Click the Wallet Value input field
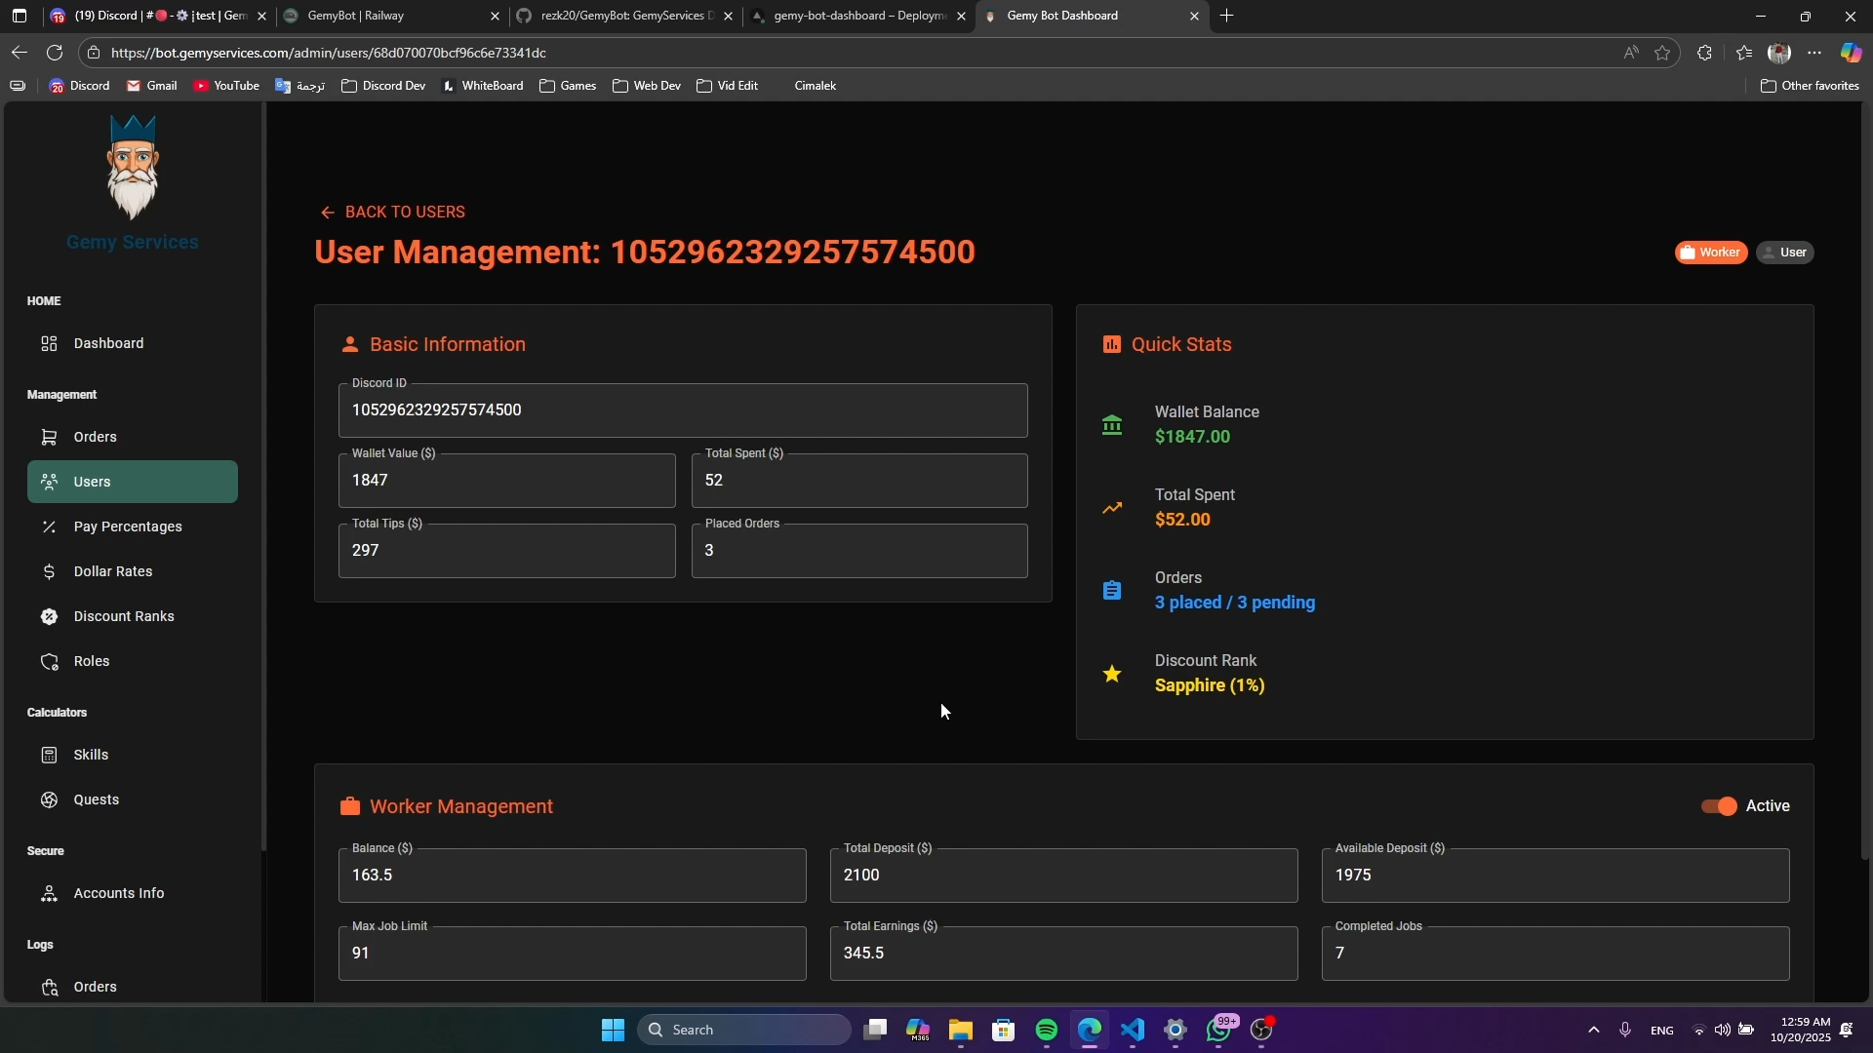 pos(506,481)
